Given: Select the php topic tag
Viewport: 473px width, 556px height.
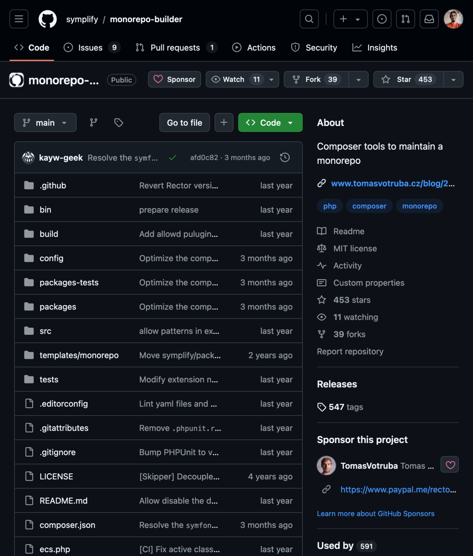Looking at the screenshot, I should (330, 206).
